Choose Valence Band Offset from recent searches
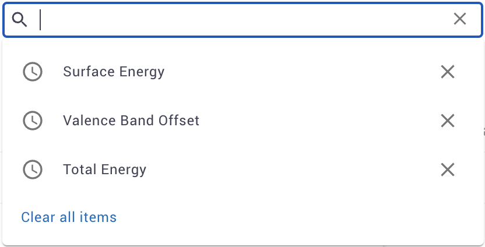The image size is (485, 247). pyautogui.click(x=131, y=121)
